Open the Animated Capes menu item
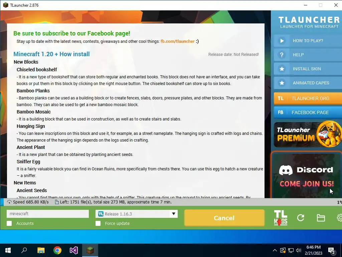 point(308,83)
